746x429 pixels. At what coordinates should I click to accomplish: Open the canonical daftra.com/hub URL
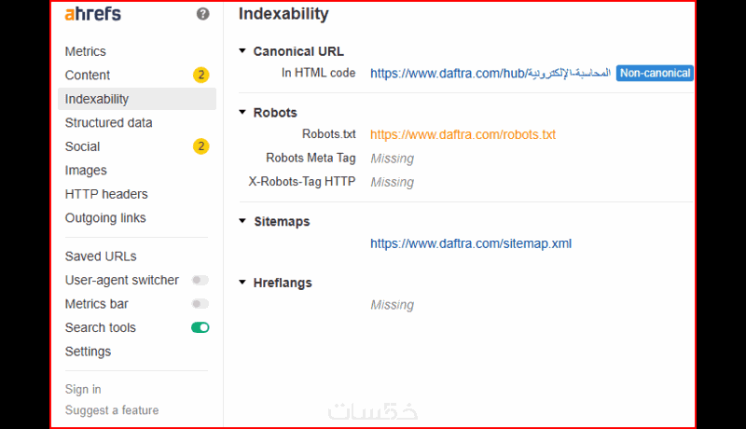[x=490, y=74]
